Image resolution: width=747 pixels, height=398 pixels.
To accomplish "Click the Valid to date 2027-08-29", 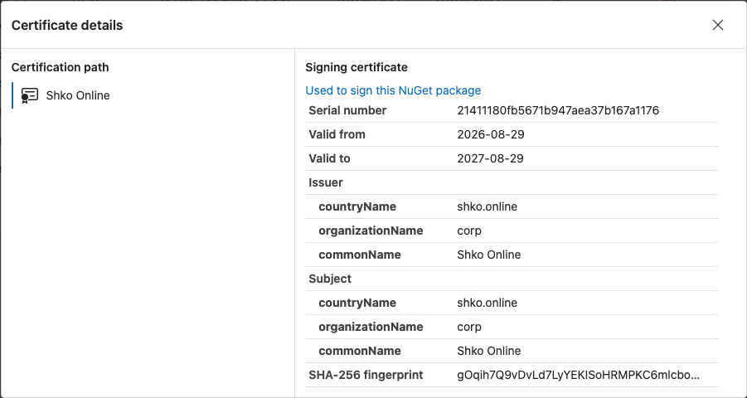I will 490,158.
